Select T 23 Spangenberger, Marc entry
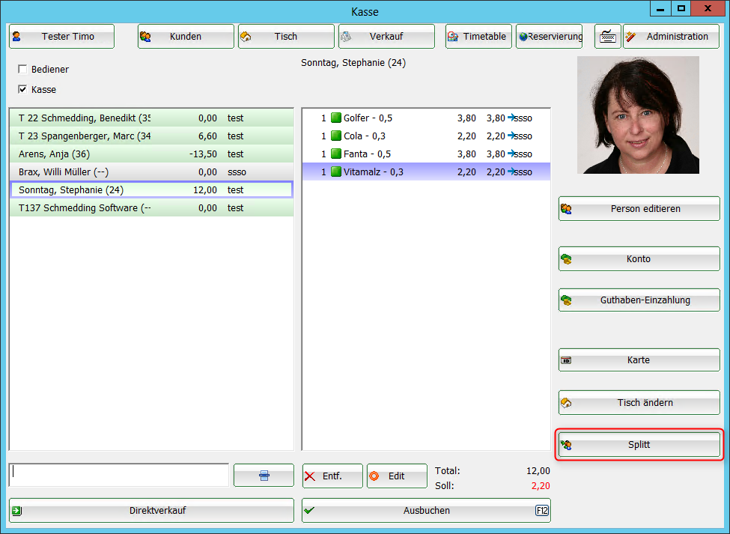The height and width of the screenshot is (534, 730). 150,136
